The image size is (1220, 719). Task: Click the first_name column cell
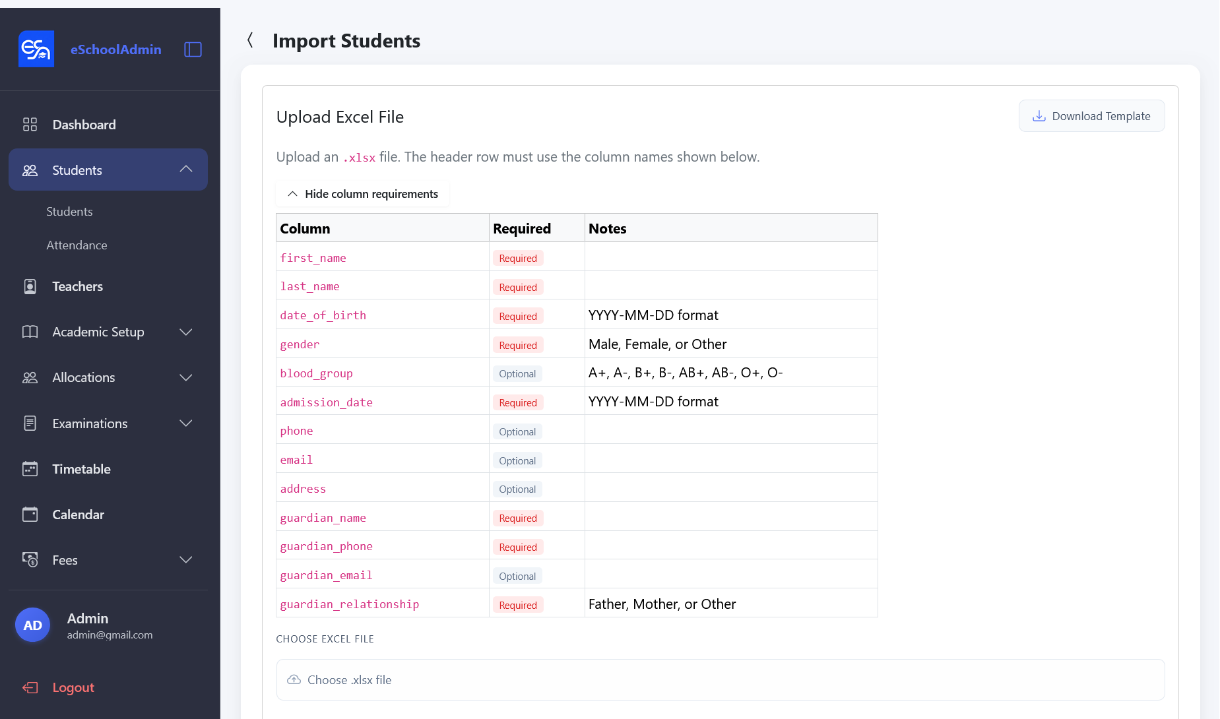pyautogui.click(x=382, y=258)
